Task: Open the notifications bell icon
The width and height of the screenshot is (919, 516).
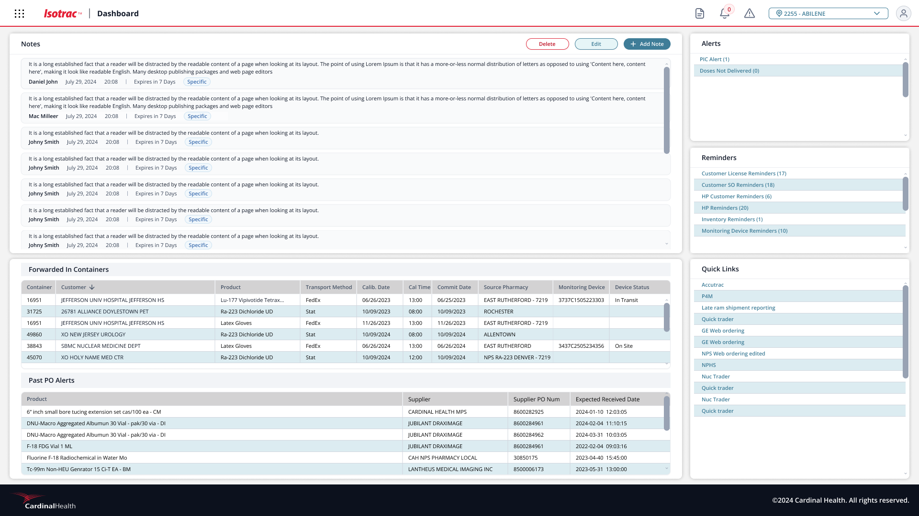Action: [725, 13]
